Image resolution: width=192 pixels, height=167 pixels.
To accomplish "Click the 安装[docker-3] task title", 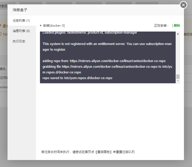I will (54, 26).
